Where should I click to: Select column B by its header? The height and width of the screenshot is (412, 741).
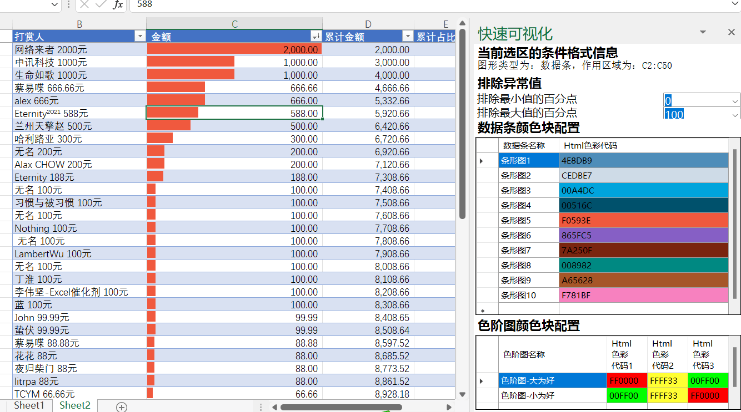pyautogui.click(x=79, y=24)
